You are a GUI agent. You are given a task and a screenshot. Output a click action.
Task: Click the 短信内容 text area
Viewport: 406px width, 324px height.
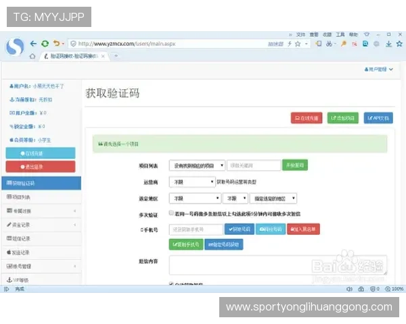click(x=278, y=265)
